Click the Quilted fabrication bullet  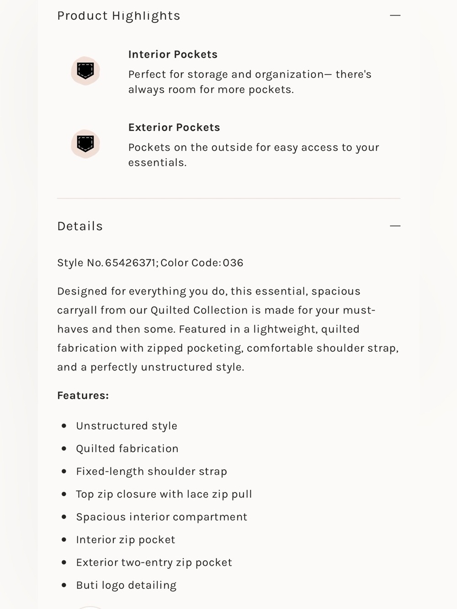pos(127,449)
